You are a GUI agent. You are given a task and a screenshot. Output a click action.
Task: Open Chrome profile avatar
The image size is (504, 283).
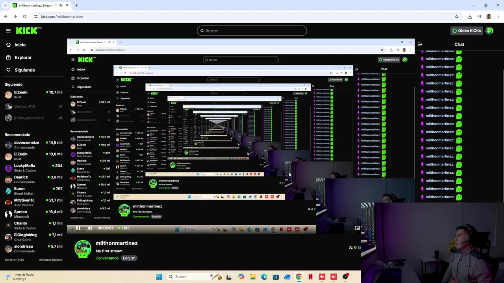coord(489,17)
